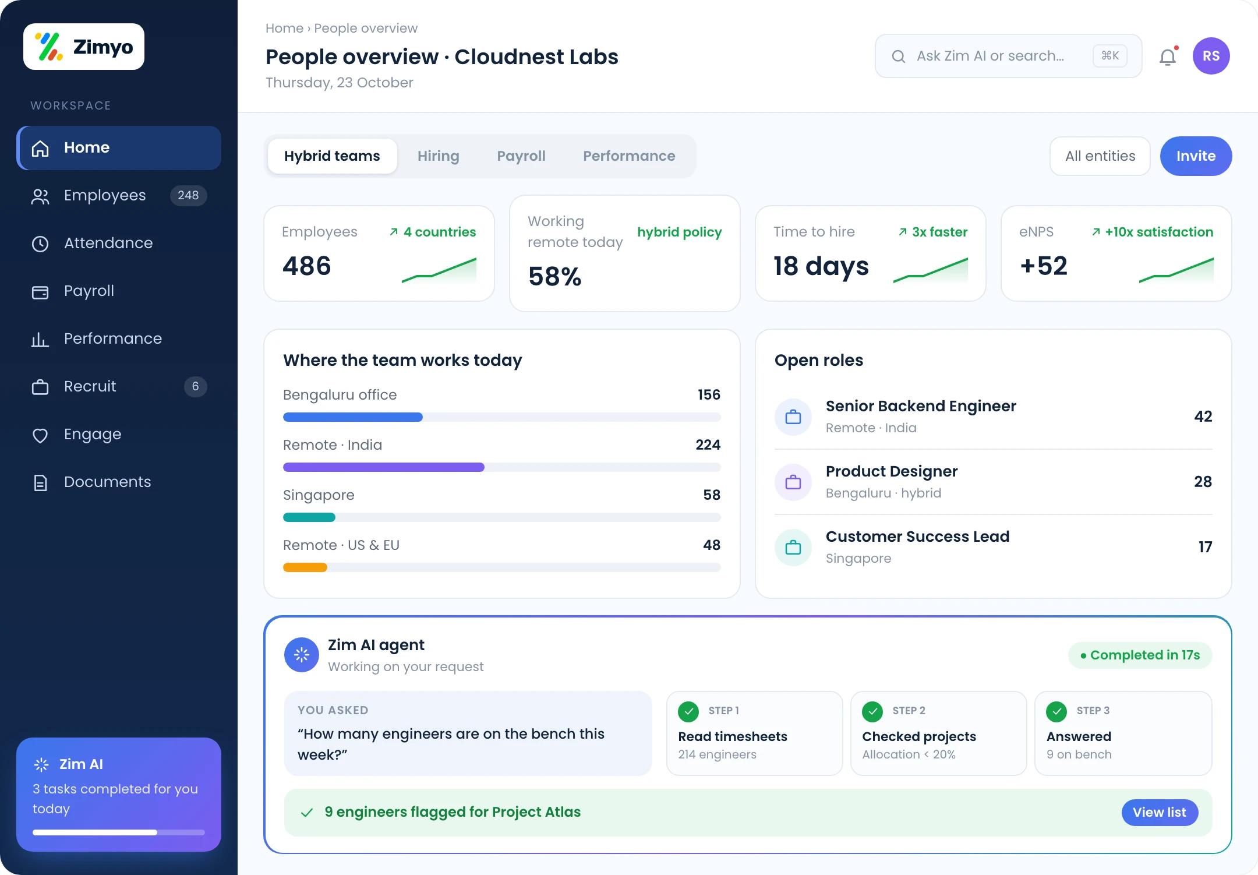Image resolution: width=1258 pixels, height=875 pixels.
Task: Click the Invite button
Action: pyautogui.click(x=1196, y=156)
